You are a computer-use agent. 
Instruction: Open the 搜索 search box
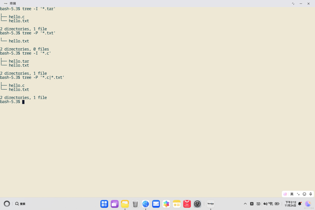point(20,204)
